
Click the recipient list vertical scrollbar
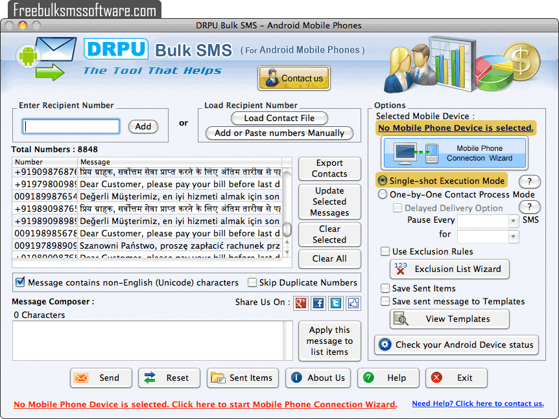287,214
